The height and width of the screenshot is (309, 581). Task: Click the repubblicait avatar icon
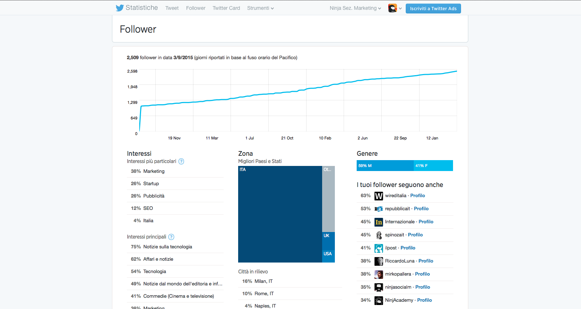(378, 209)
